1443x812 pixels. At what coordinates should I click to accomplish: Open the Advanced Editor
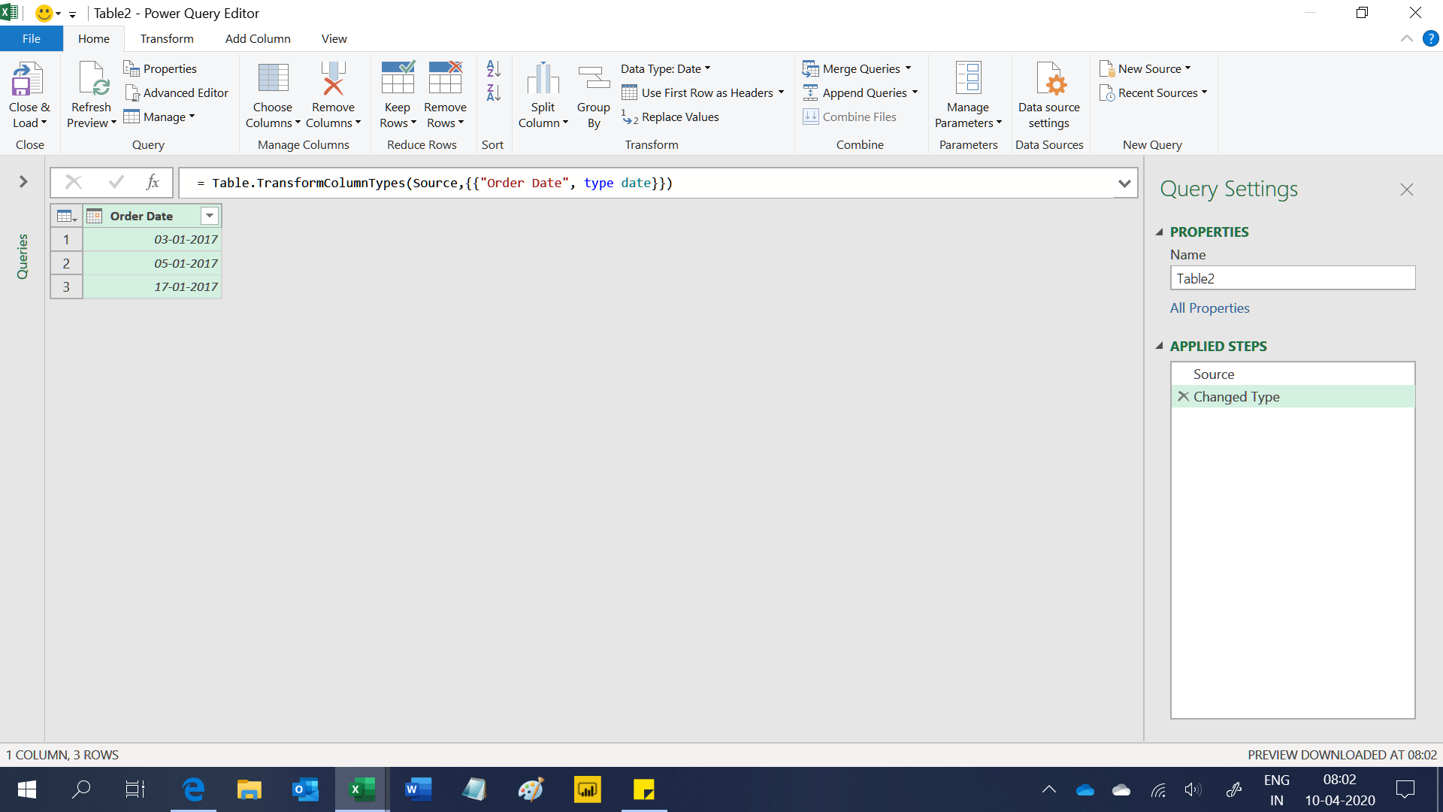177,92
